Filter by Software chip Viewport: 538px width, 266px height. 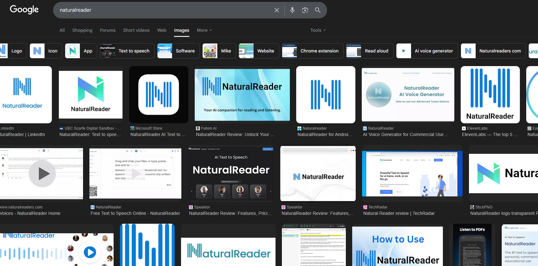178,51
